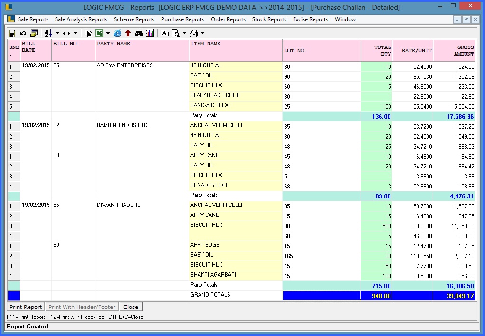
Task: Open the Sale Analysis Reports menu
Action: [x=81, y=19]
